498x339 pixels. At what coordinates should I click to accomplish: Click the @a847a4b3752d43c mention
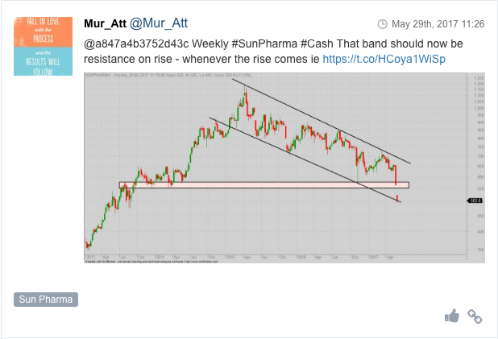[136, 43]
